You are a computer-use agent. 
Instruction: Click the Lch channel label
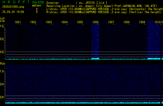[x=2, y=18]
